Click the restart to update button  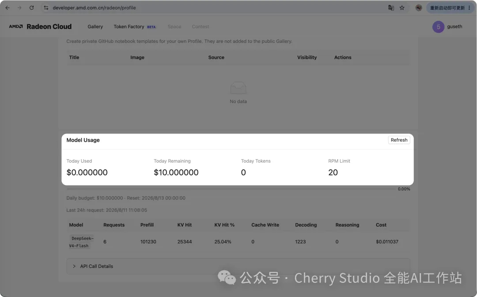[447, 8]
